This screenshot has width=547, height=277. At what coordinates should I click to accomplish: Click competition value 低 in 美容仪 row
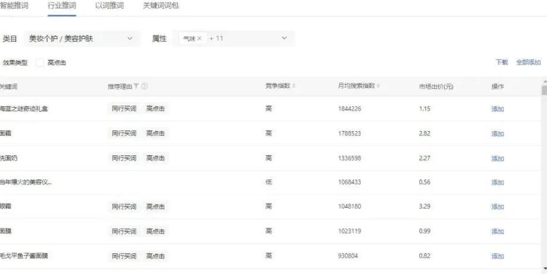[269, 182]
